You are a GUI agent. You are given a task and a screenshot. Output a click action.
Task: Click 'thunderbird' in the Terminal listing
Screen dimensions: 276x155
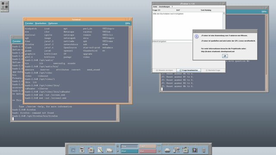(x=90, y=51)
